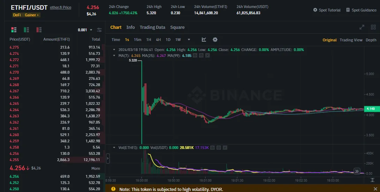Select the 1D chart interval

(168, 40)
